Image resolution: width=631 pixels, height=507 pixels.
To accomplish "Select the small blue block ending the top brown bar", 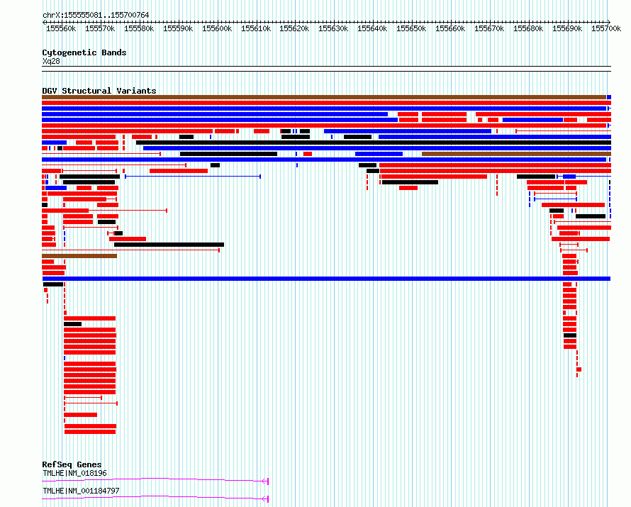I will click(609, 97).
